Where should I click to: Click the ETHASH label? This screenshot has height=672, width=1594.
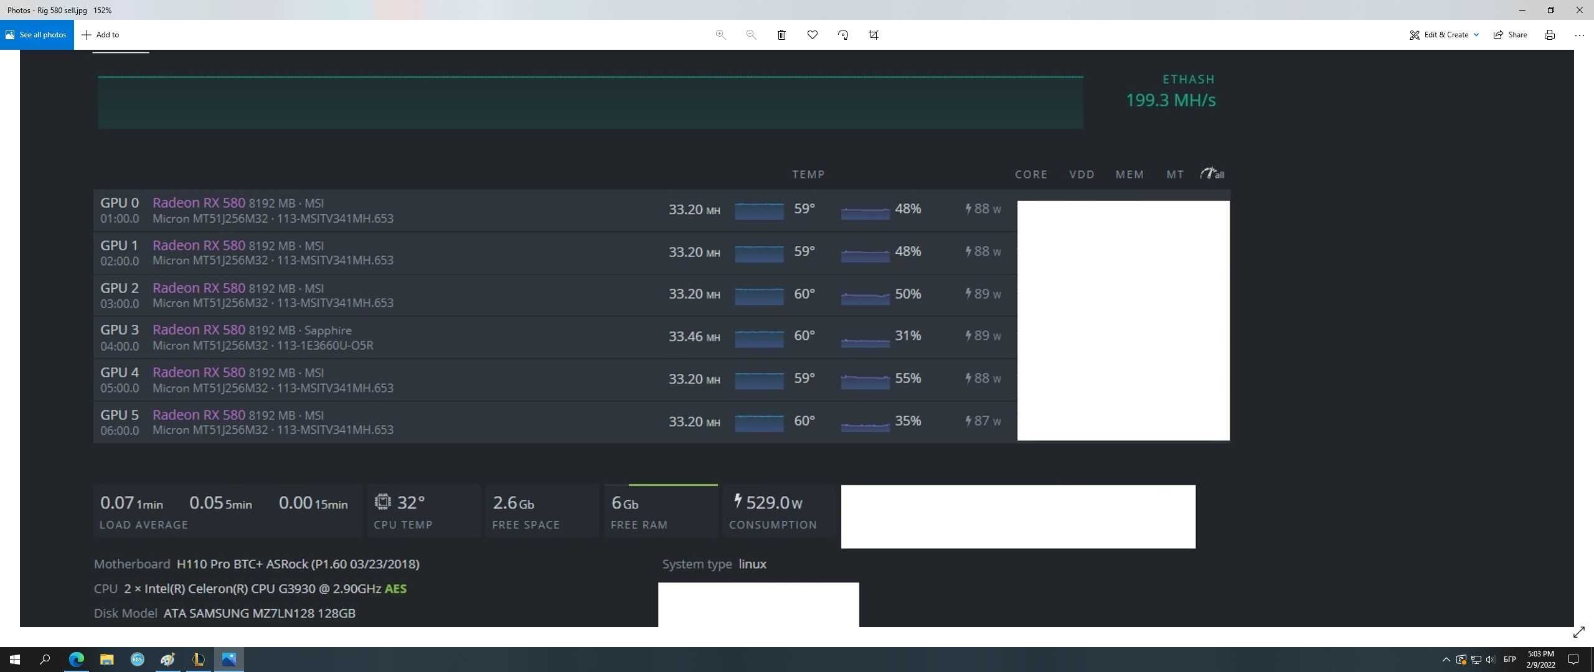[x=1189, y=79]
